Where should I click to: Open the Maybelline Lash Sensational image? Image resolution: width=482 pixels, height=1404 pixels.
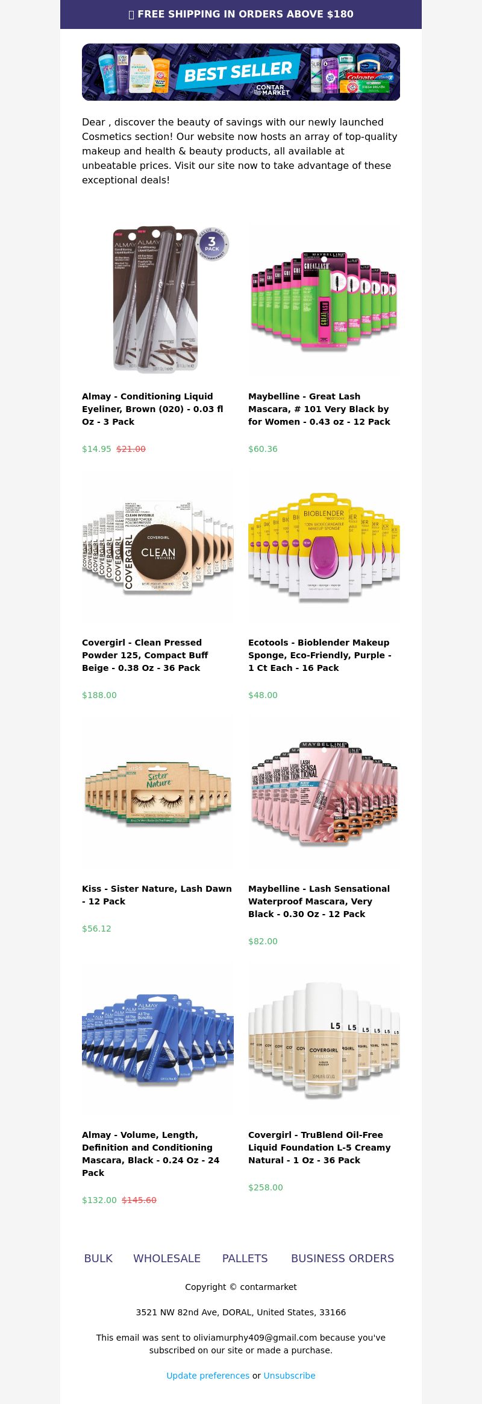[324, 792]
